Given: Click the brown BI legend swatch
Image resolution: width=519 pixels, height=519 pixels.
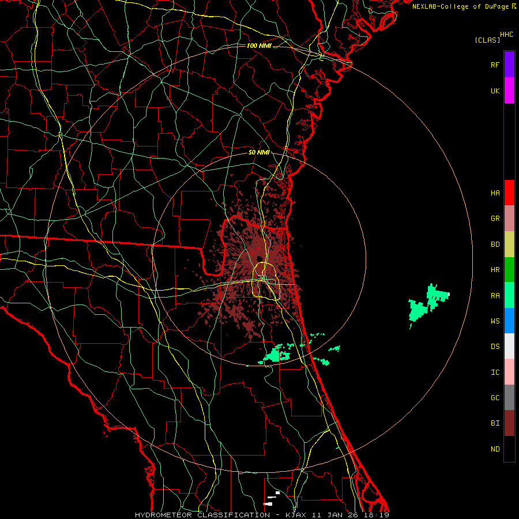Looking at the screenshot, I should (509, 423).
